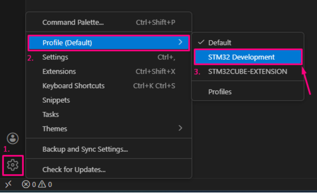317x193 pixels.
Task: Expand the Themes submenu chevron
Action: (x=180, y=128)
